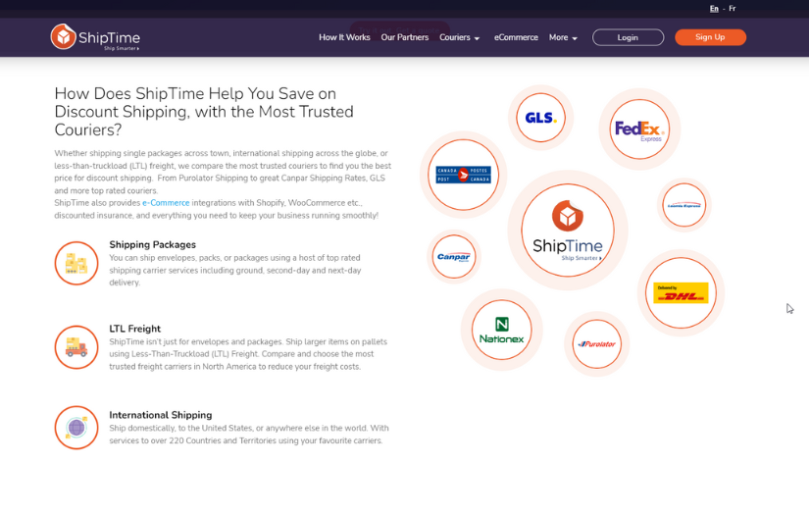Click the heading 'How Does ShipTime Help You Save'
Screen dimensions: 809x515
click(x=204, y=112)
